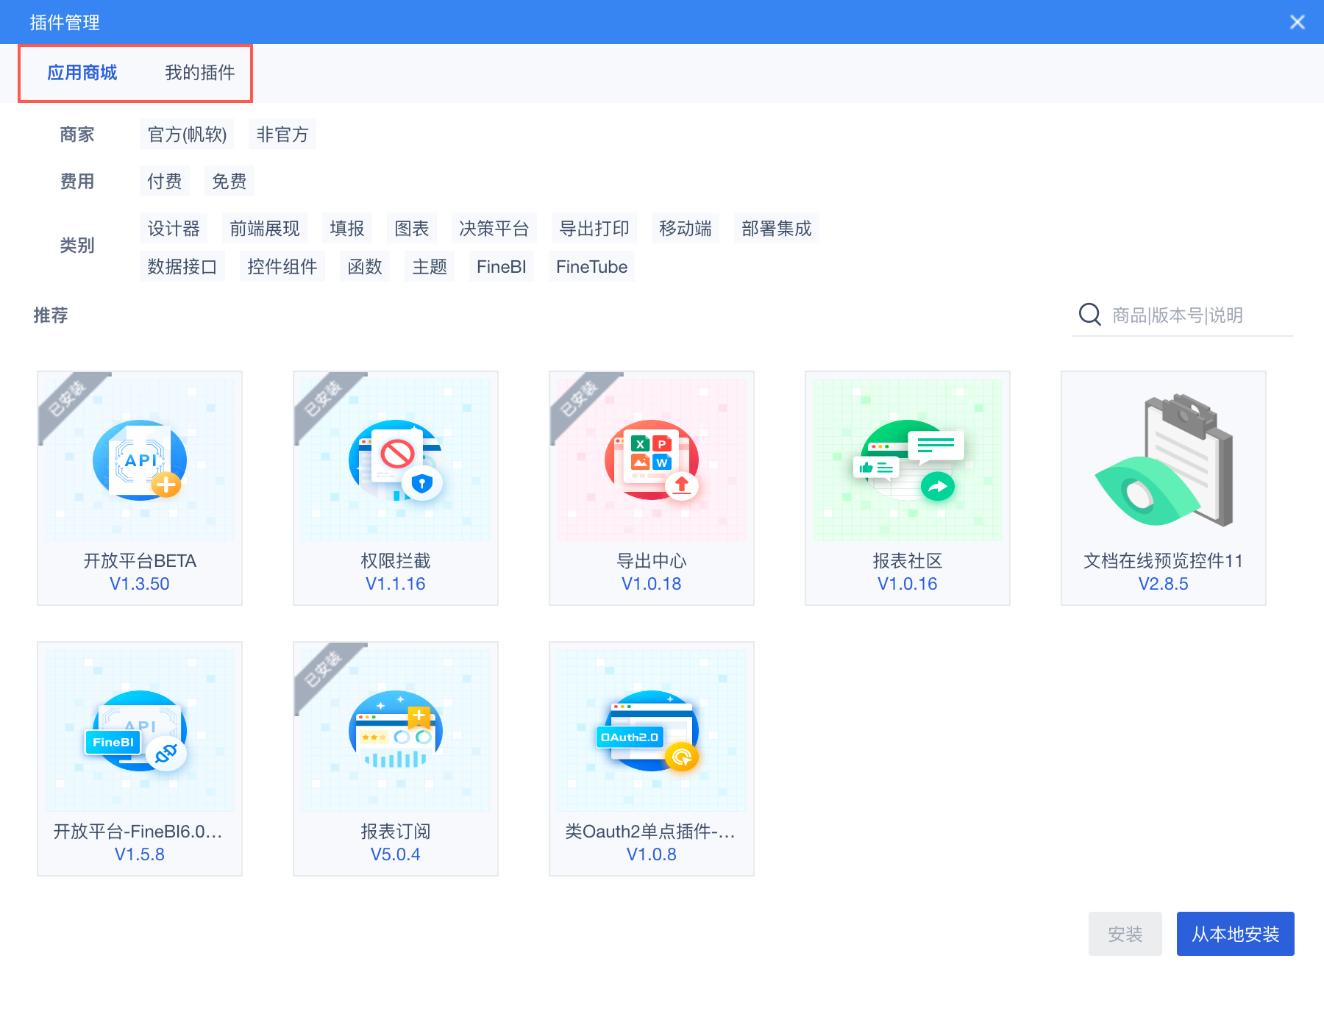Click the 开放平台BETA plugin name
The width and height of the screenshot is (1324, 1025).
click(x=140, y=561)
